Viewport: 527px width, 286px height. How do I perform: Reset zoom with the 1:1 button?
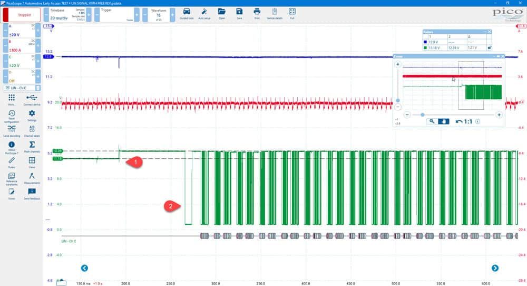[x=464, y=121]
